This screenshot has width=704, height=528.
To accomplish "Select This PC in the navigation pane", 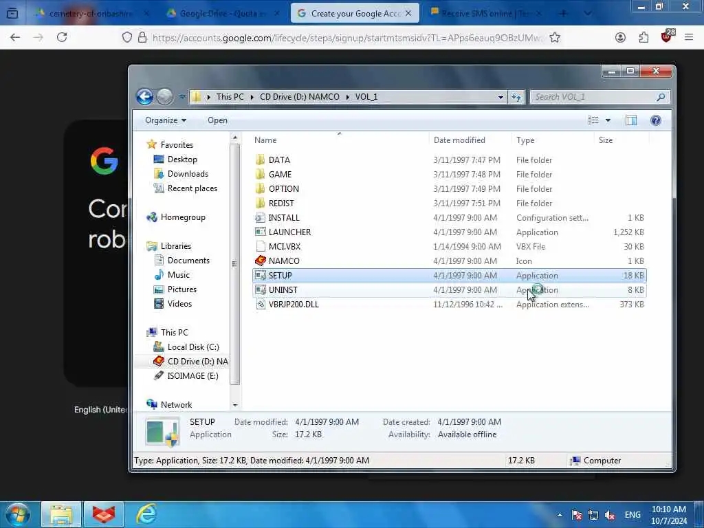I will click(x=174, y=332).
